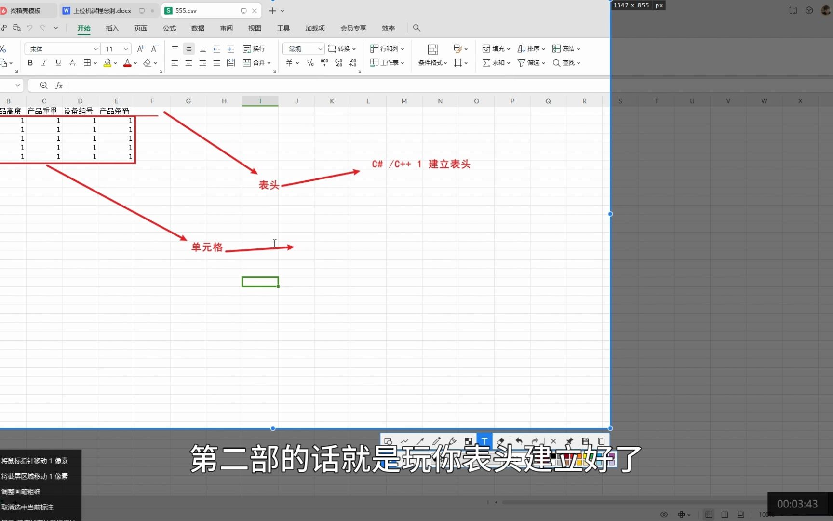Open the 开始 ribbon tab
This screenshot has width=833, height=521.
(84, 28)
